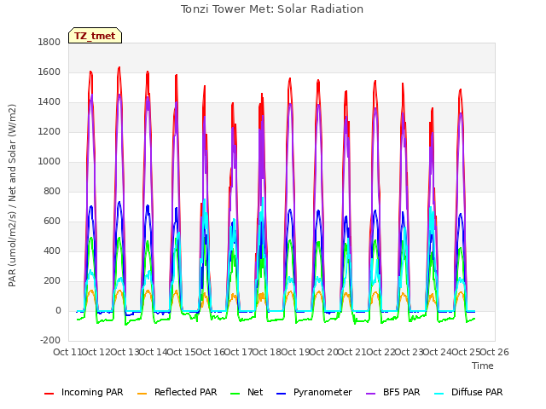Click the Oct 11 x-axis tick label
The image size is (546, 409).
[x=67, y=352]
